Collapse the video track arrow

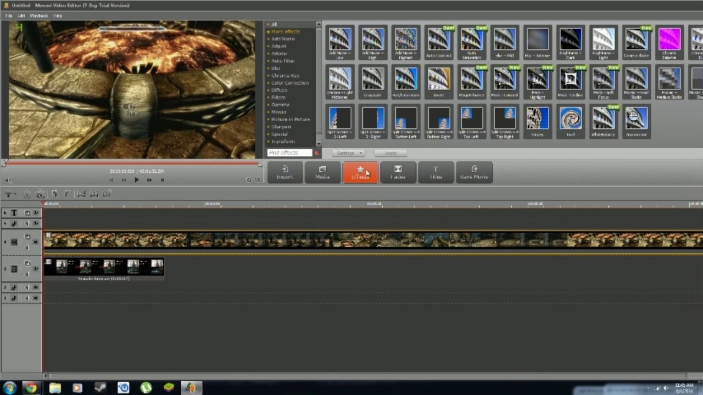tap(5, 242)
